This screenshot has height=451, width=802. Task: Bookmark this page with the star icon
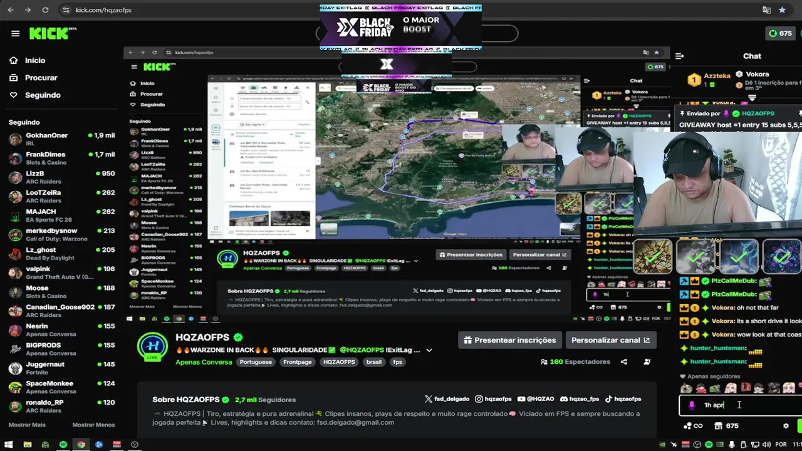click(x=782, y=10)
